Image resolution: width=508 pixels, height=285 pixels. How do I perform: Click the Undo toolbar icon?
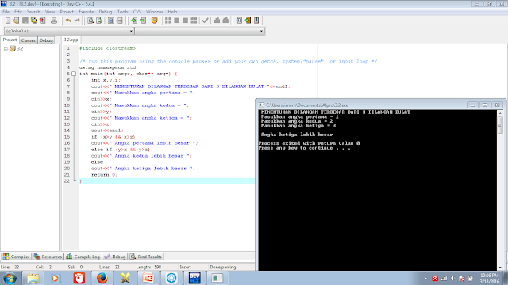click(68, 21)
